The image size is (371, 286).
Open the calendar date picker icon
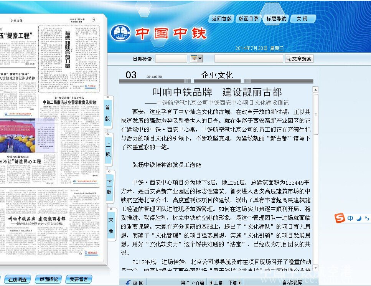click(194, 58)
